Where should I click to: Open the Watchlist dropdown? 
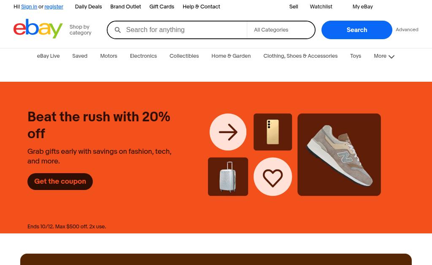(321, 7)
